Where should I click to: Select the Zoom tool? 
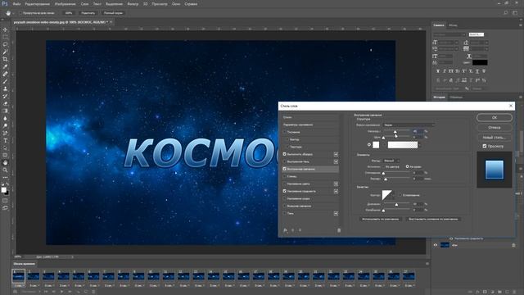5,170
